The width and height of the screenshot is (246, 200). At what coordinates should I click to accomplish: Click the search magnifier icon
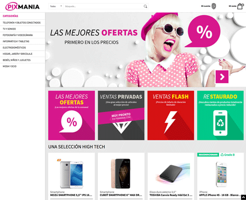click(145, 6)
